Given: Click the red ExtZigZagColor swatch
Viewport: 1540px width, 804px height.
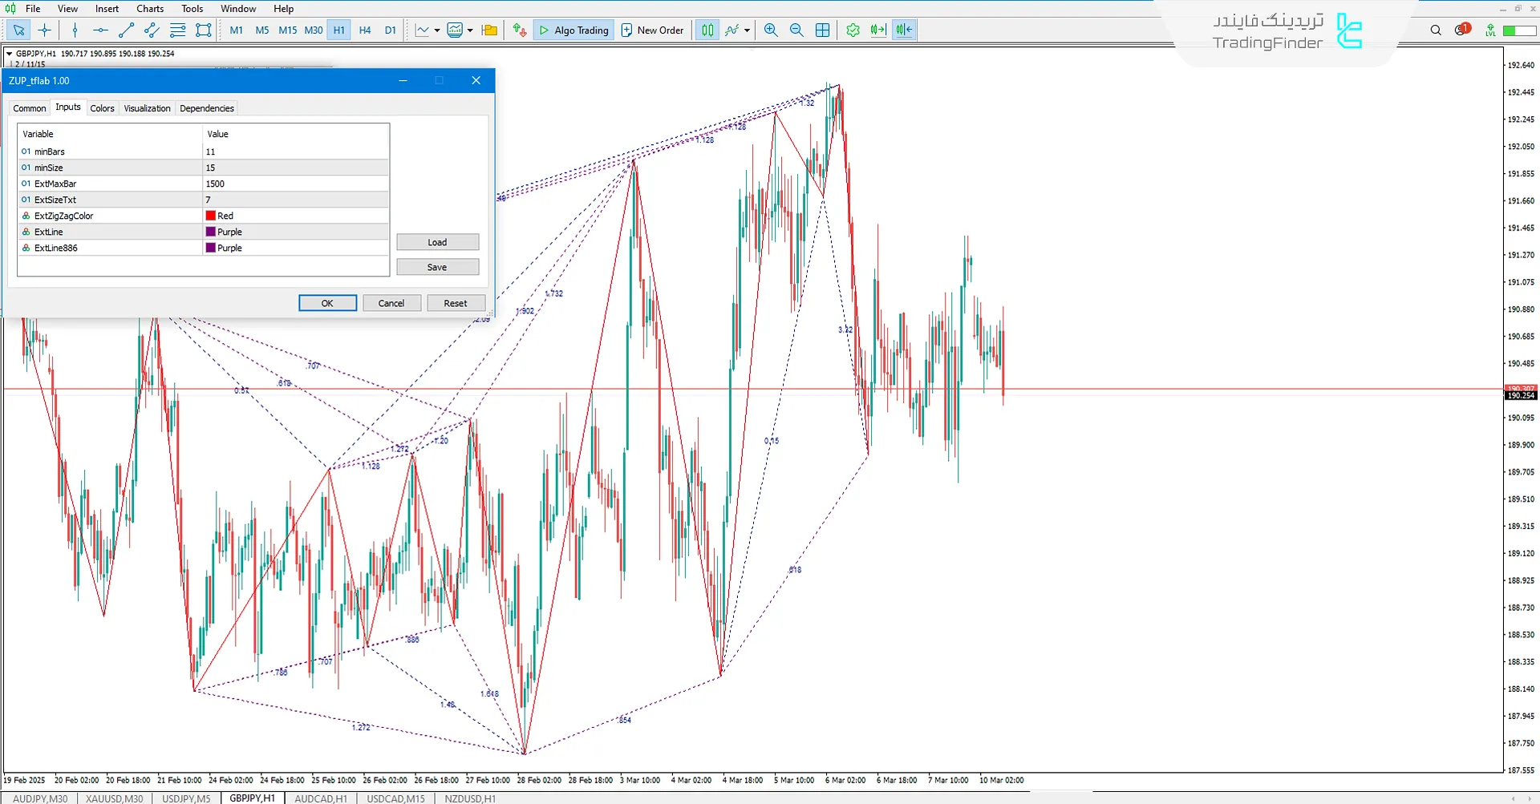Looking at the screenshot, I should coord(211,216).
